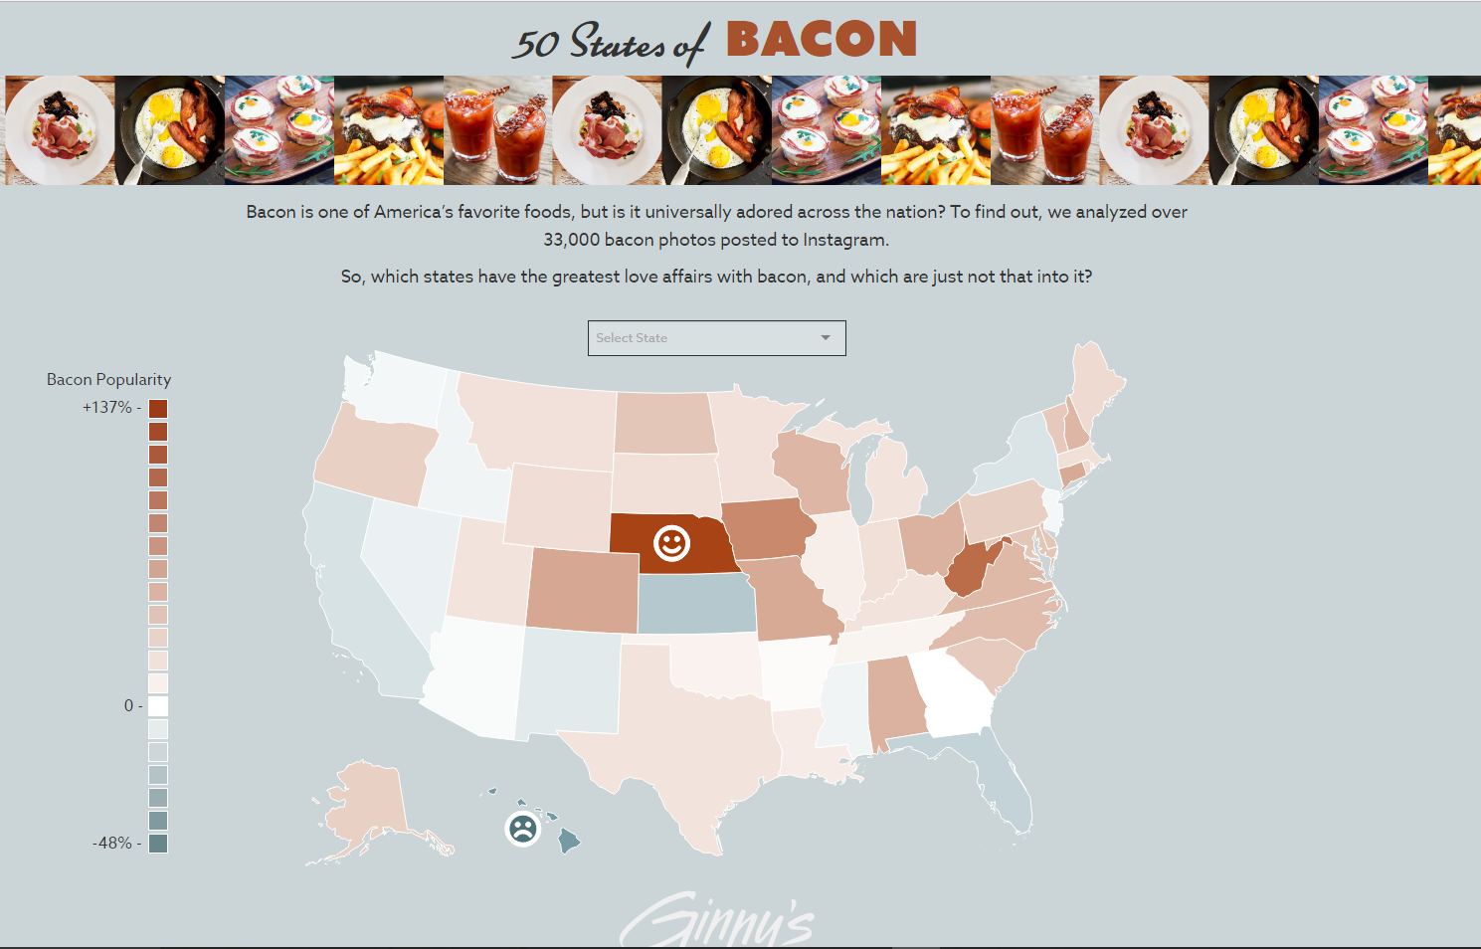1481x949 pixels.
Task: Open the Select State dropdown
Action: point(716,338)
